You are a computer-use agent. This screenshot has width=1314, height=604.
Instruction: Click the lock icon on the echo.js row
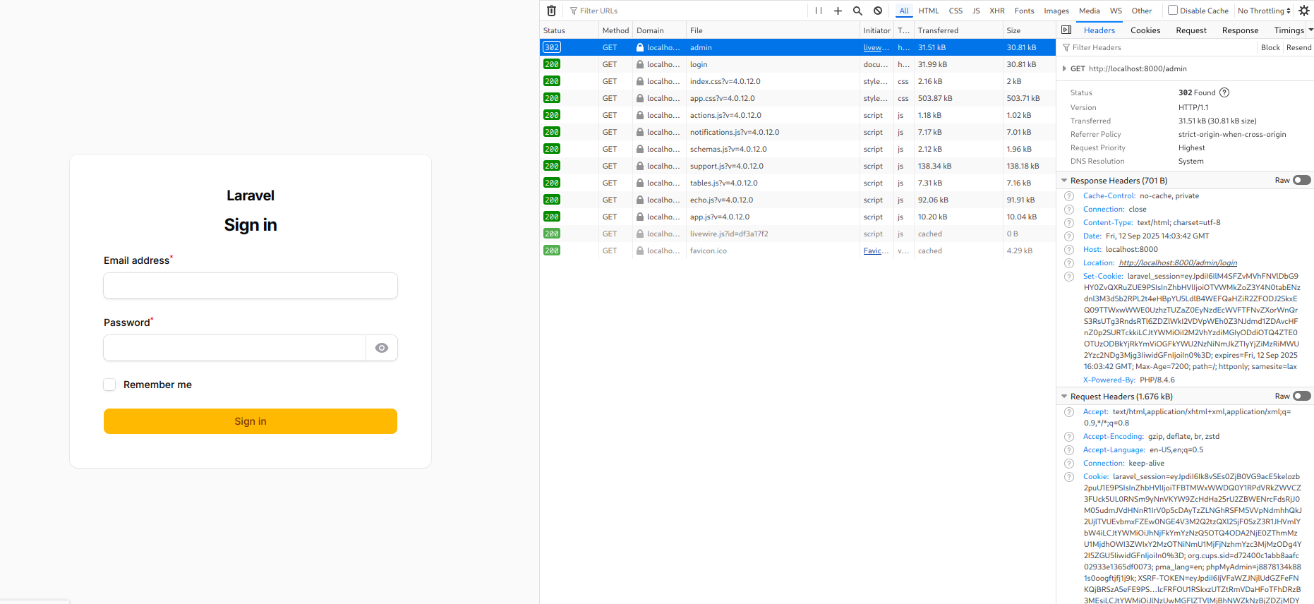coord(640,200)
